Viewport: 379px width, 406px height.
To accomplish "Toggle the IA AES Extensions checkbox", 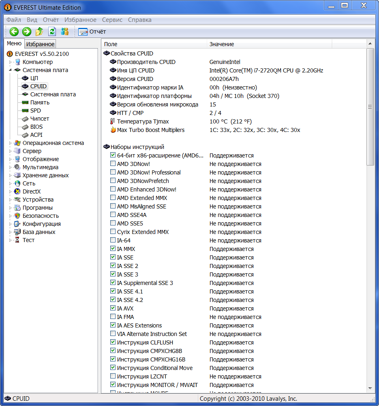I will click(x=113, y=325).
